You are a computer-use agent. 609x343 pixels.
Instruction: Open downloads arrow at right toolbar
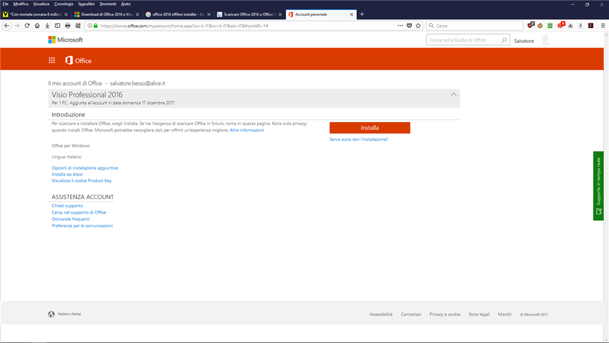[x=580, y=26]
